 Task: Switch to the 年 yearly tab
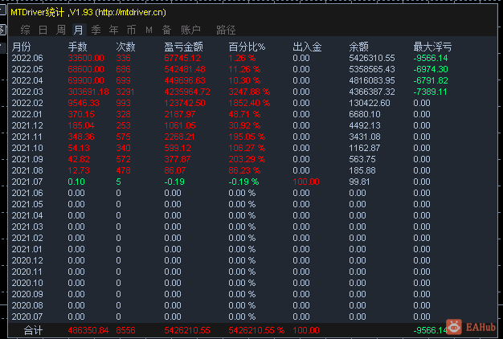pyautogui.click(x=113, y=31)
